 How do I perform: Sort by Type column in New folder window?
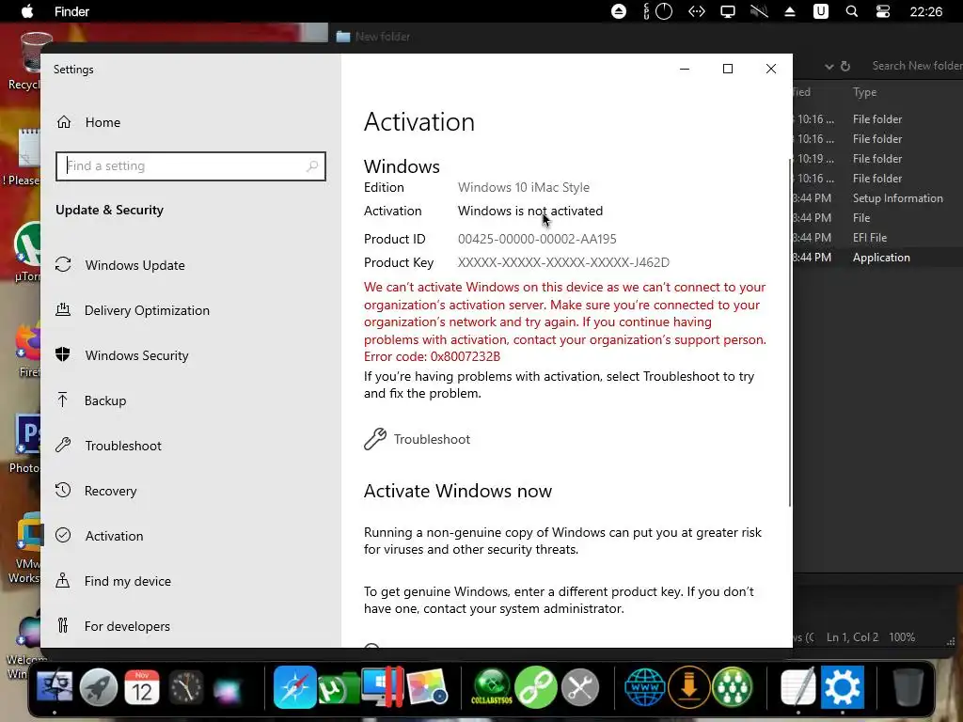tap(864, 92)
